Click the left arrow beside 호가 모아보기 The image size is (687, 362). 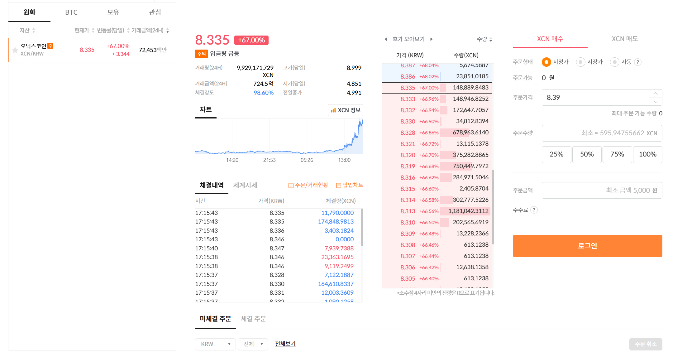point(386,39)
